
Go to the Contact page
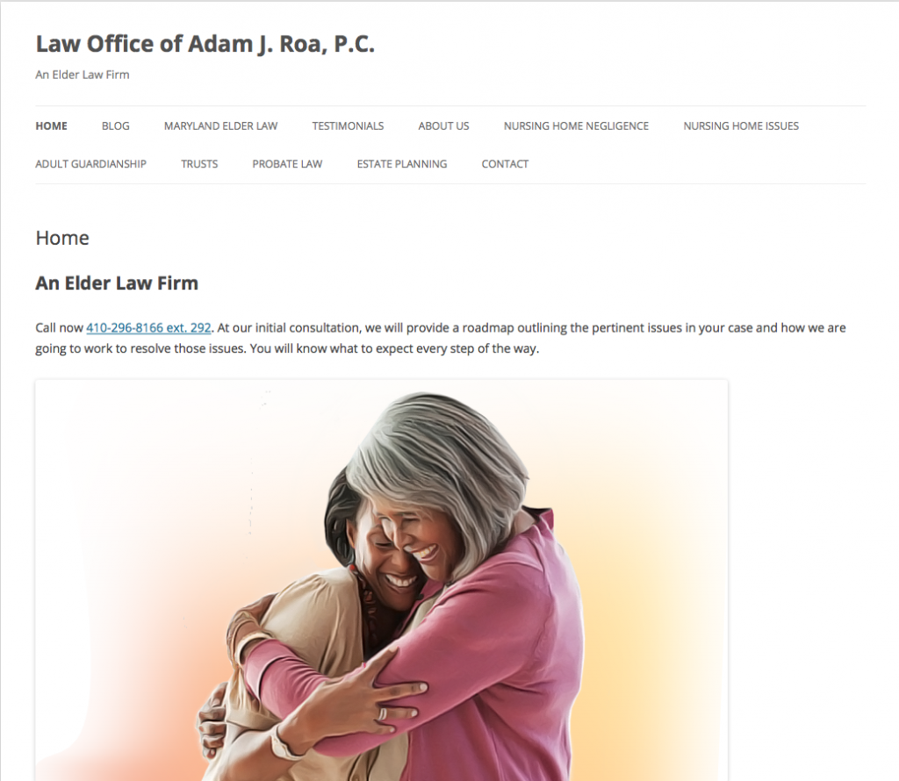click(505, 164)
